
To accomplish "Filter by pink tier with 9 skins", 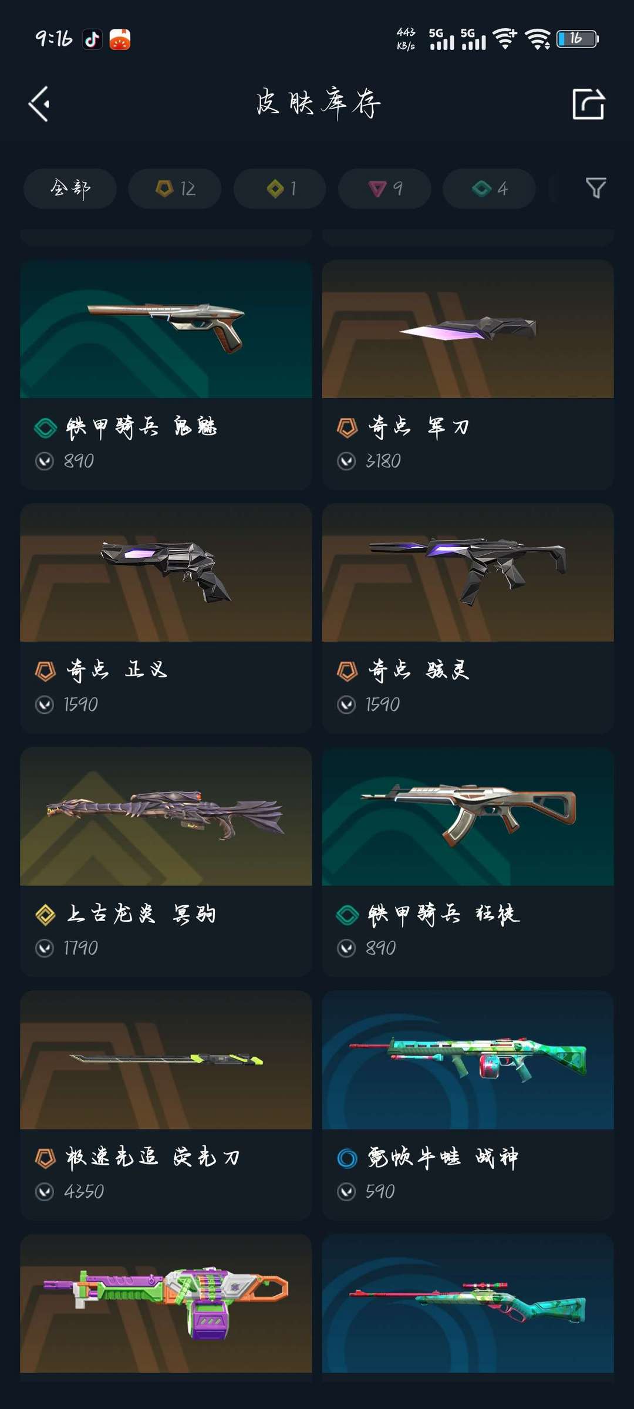I will point(385,188).
